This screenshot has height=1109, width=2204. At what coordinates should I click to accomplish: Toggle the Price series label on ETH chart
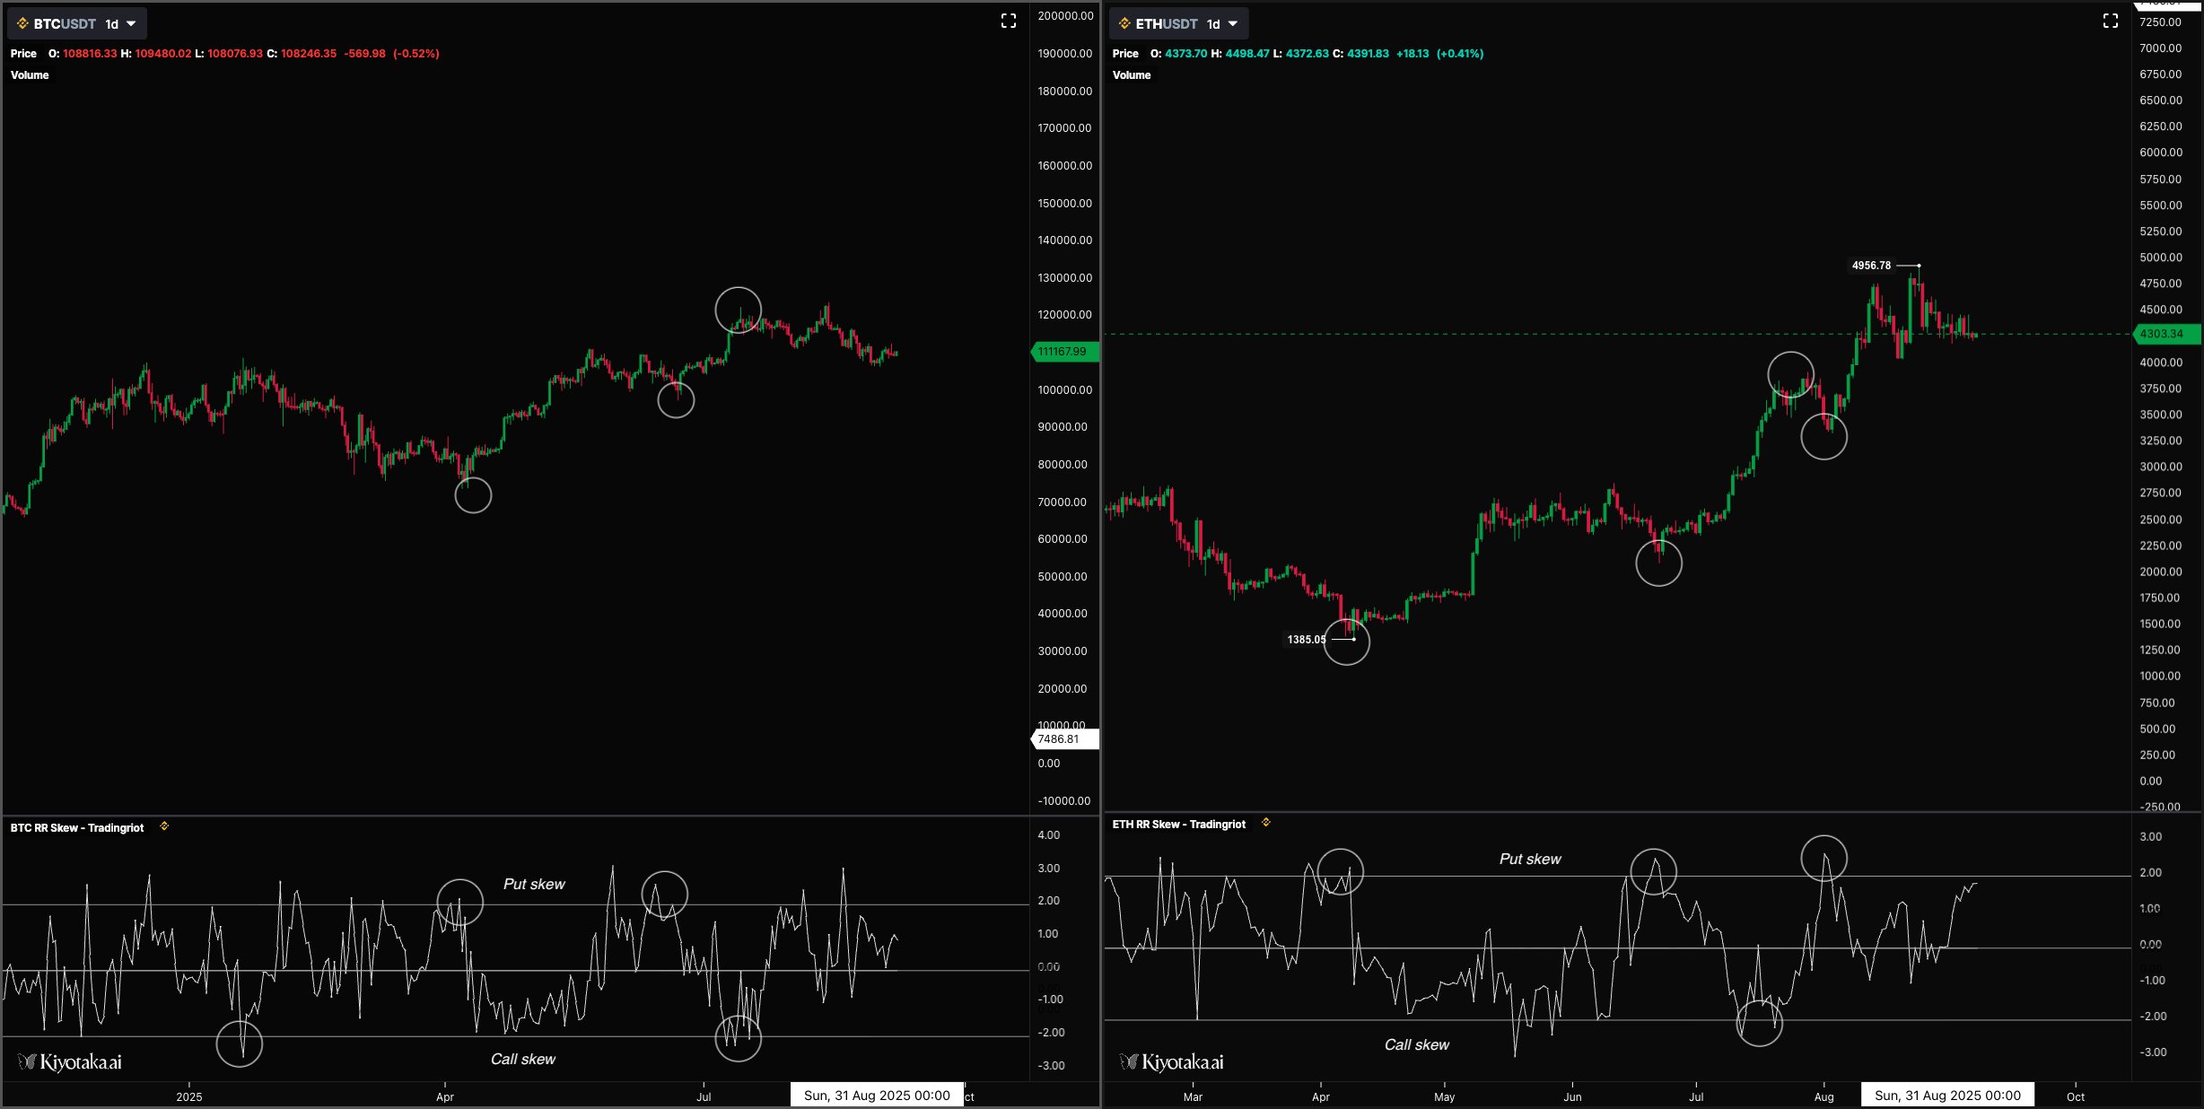pos(1125,54)
